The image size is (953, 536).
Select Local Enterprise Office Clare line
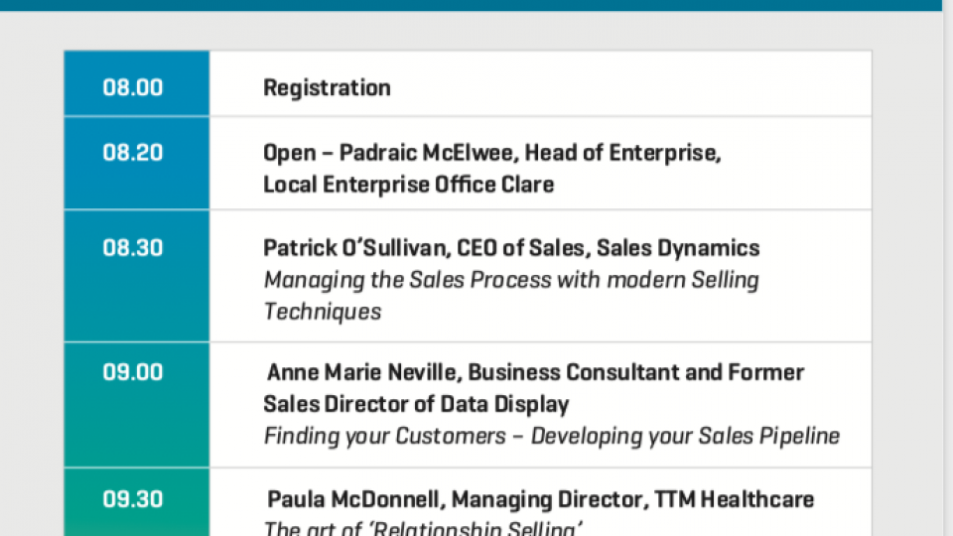click(408, 185)
